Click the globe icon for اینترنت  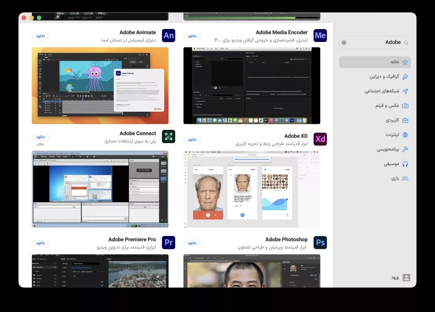click(405, 135)
